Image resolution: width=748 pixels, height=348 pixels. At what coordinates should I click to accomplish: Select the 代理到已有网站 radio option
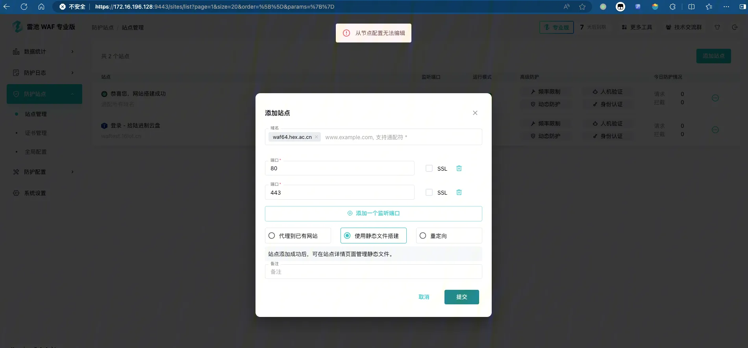272,236
